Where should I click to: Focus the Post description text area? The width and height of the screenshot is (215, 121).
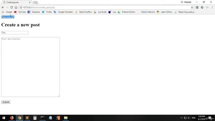click(x=31, y=67)
